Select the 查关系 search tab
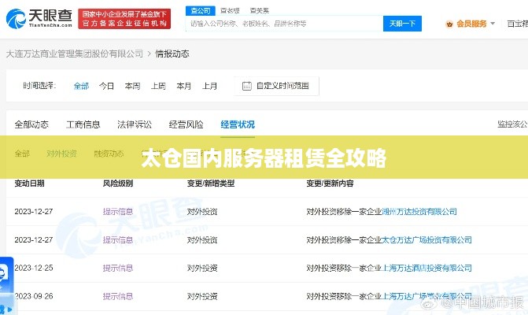 click(x=260, y=11)
